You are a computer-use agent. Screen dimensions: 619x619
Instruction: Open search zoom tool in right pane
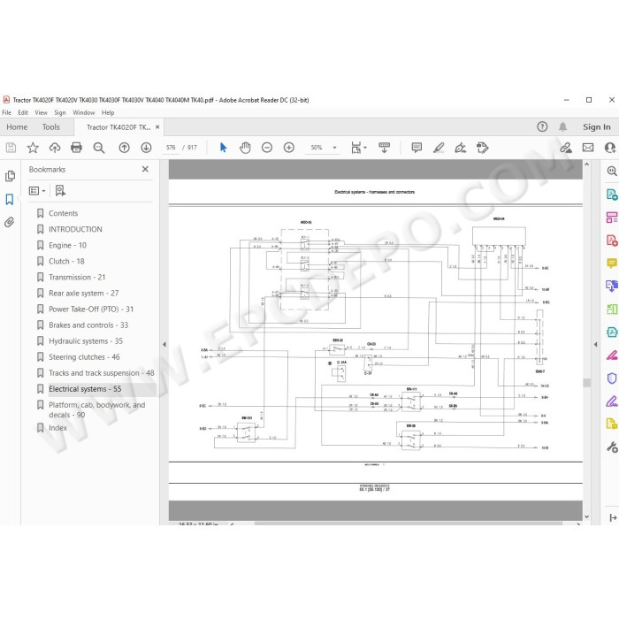612,171
